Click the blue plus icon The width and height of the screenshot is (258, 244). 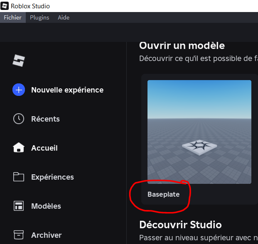(x=19, y=90)
